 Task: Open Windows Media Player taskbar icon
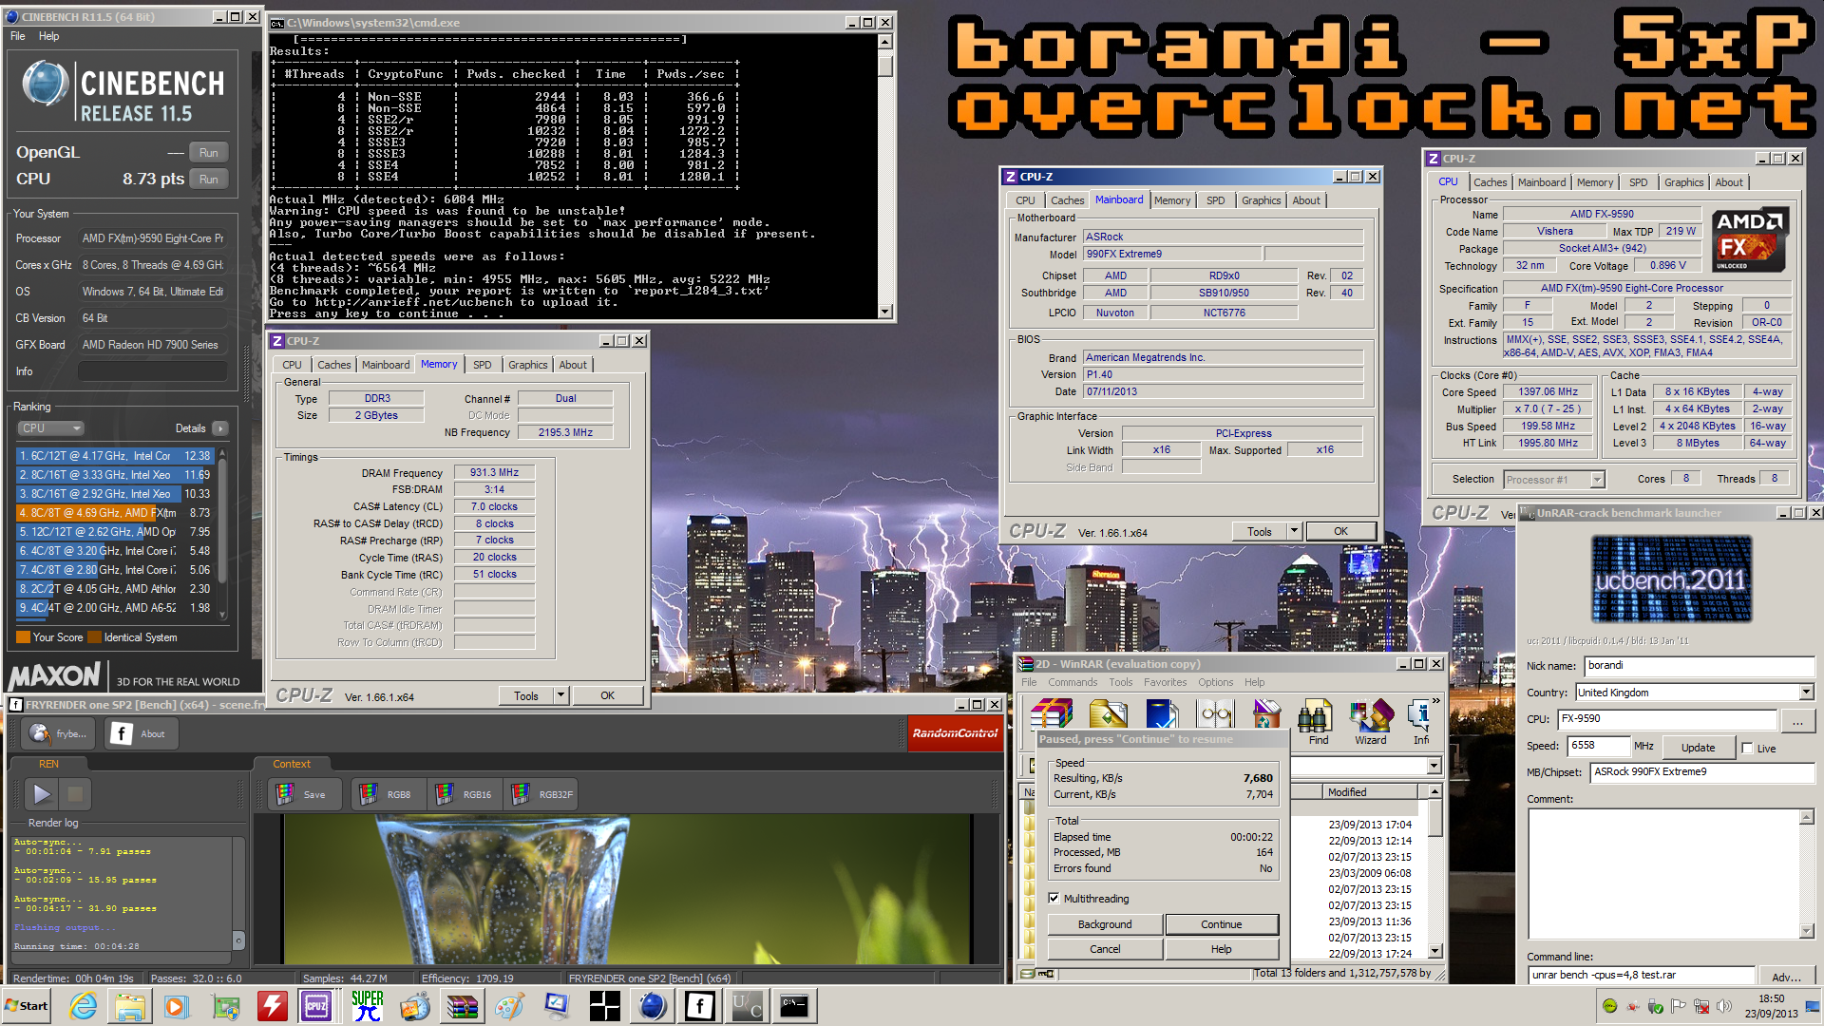[177, 1006]
